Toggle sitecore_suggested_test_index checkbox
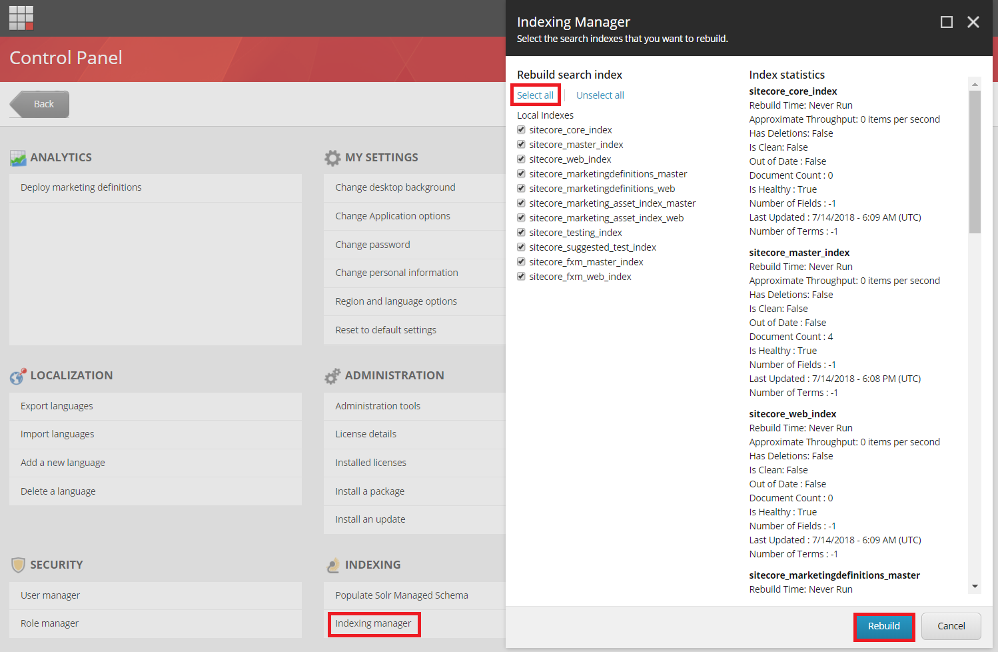The width and height of the screenshot is (998, 652). (521, 247)
